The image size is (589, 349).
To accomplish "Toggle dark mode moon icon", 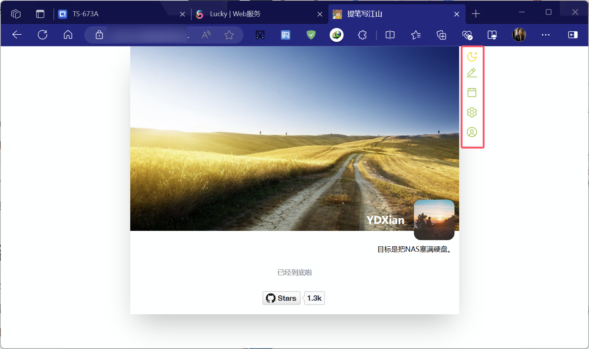I will pyautogui.click(x=472, y=57).
